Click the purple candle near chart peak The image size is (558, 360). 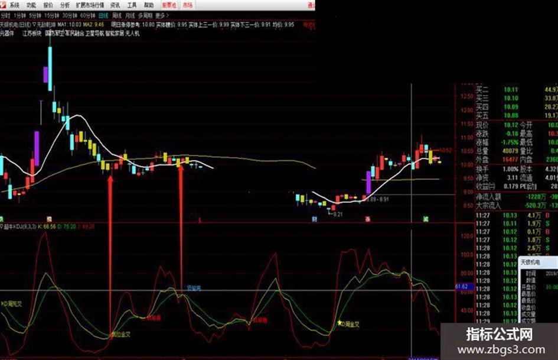45,75
